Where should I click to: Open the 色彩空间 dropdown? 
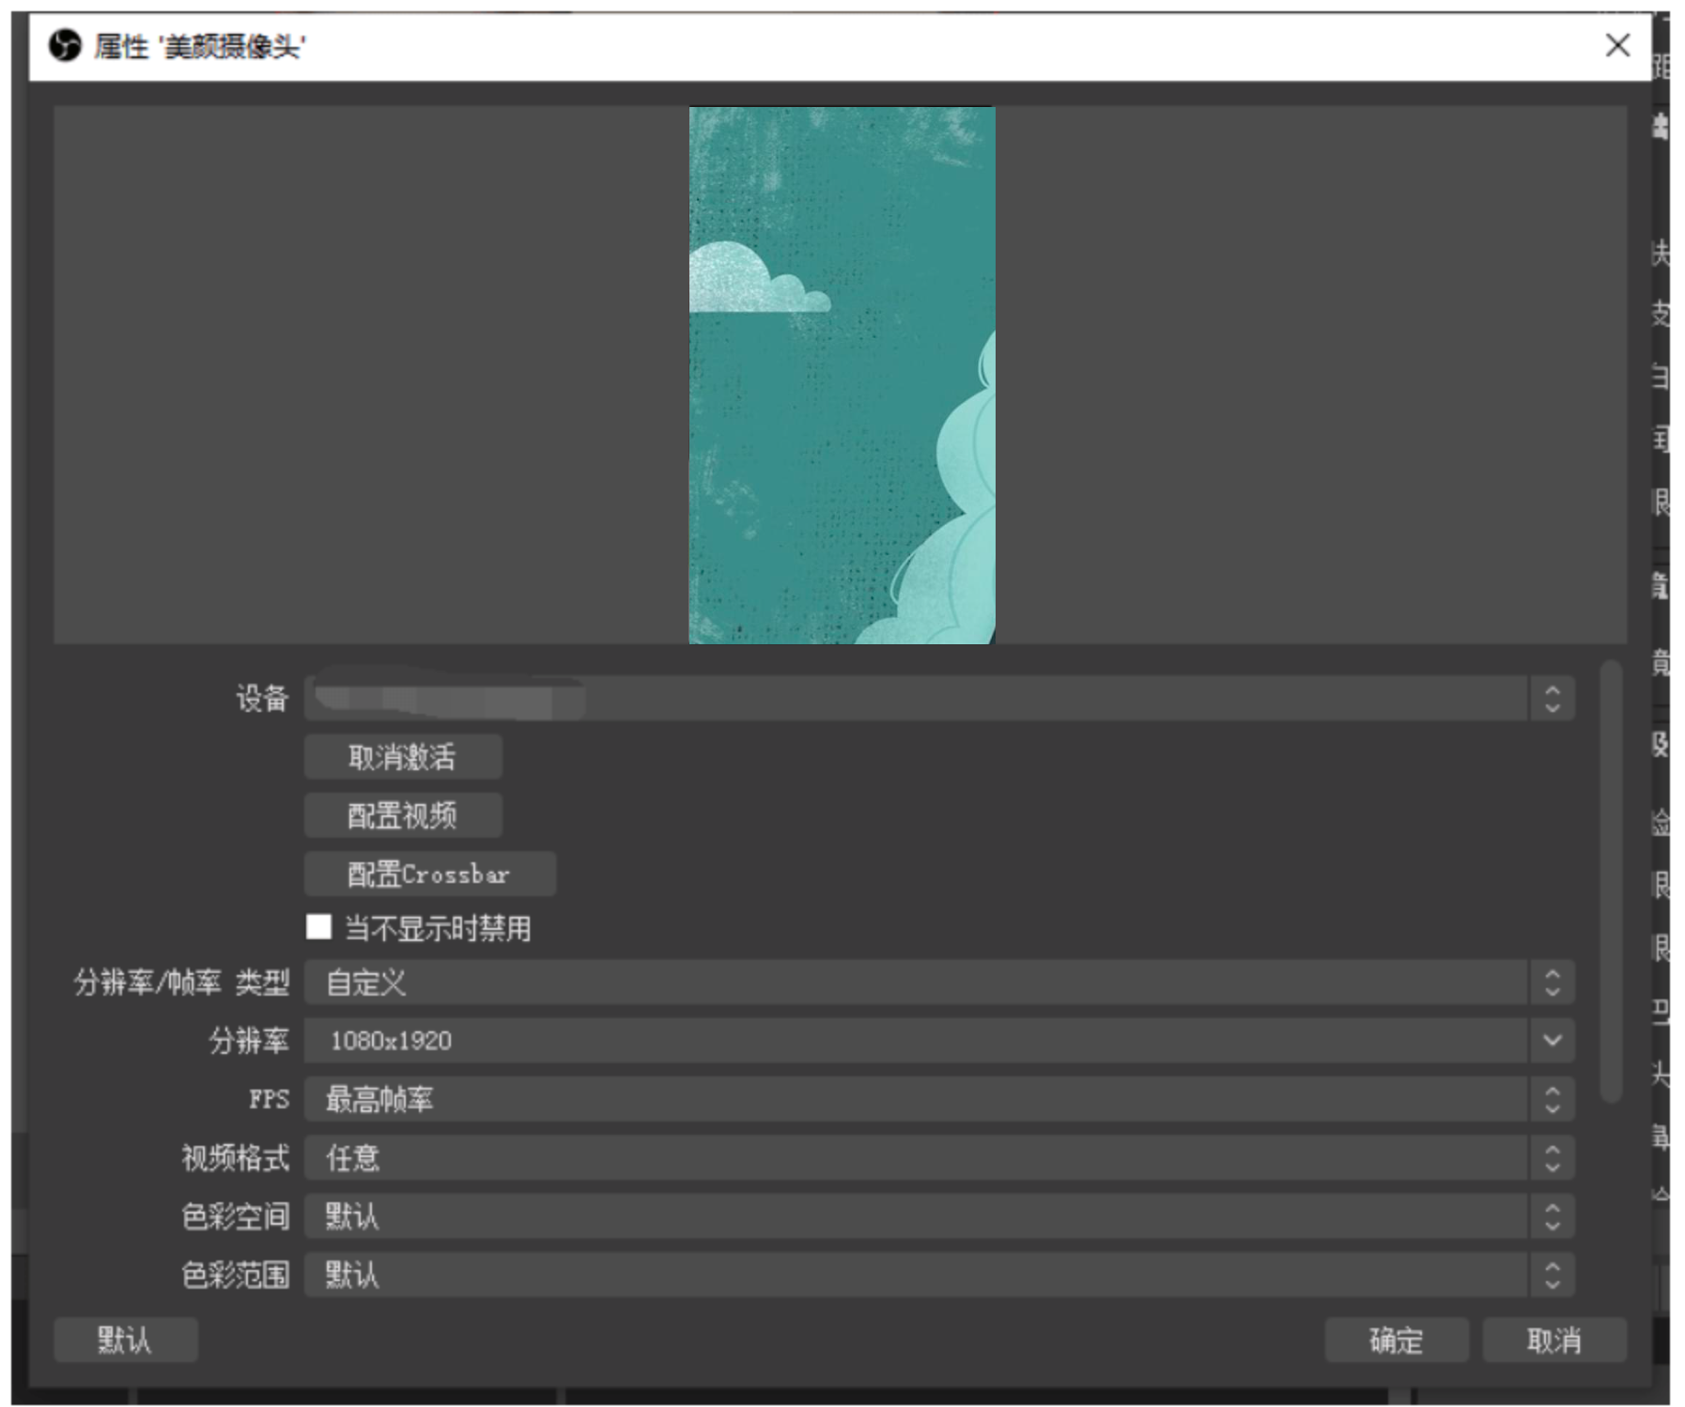tap(939, 1216)
